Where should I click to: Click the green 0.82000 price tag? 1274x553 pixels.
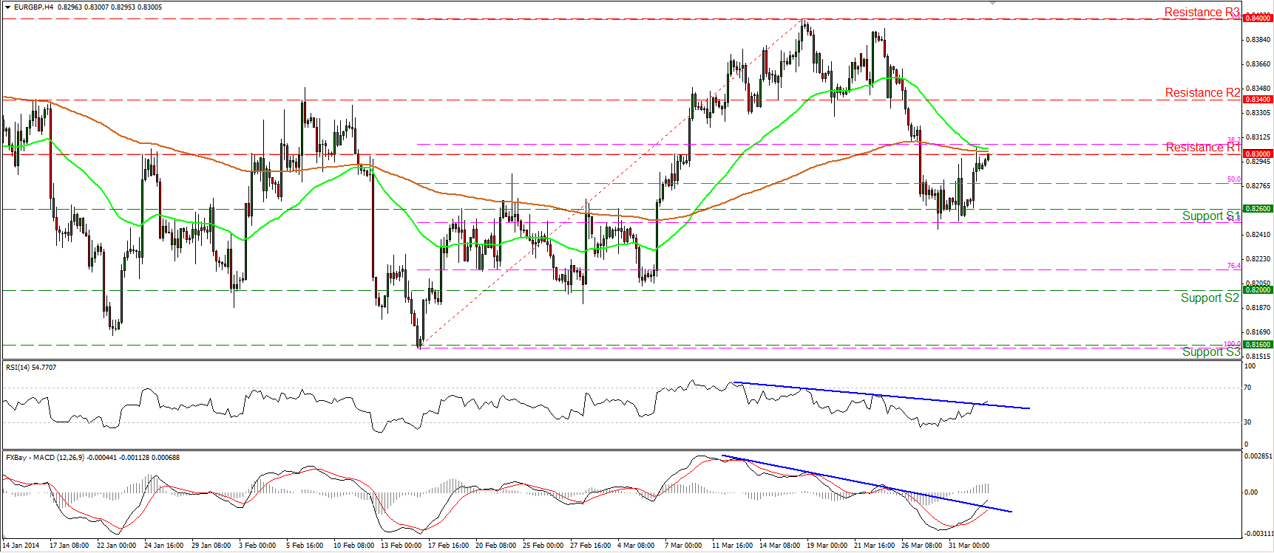click(1258, 290)
